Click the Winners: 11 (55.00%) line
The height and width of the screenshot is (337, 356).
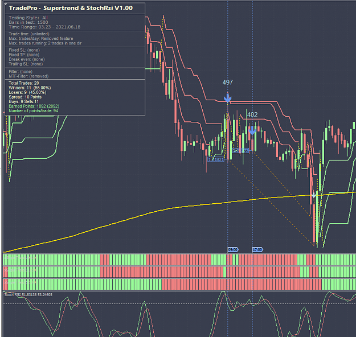pyautogui.click(x=30, y=88)
